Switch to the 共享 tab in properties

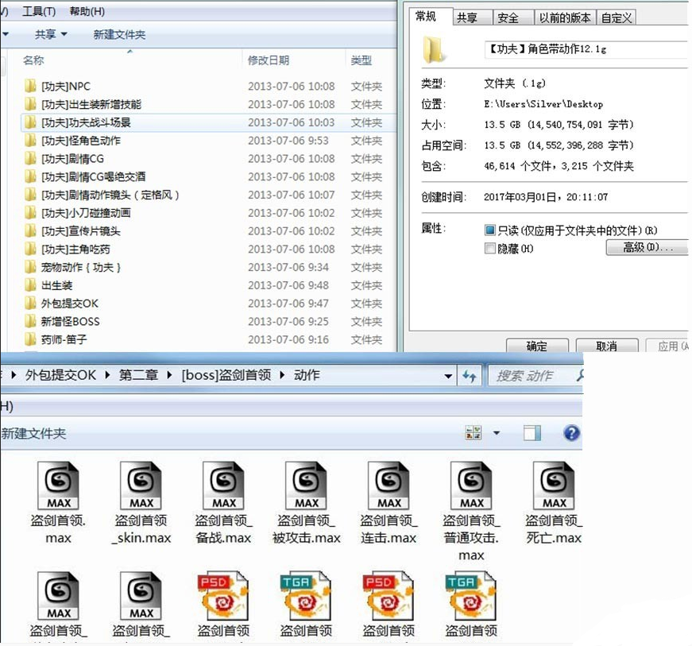click(x=473, y=17)
